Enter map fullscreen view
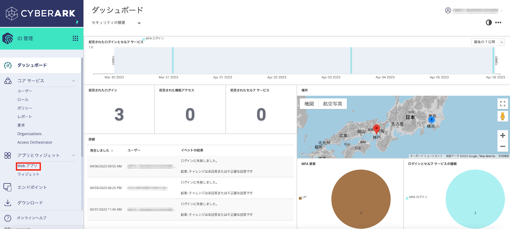The image size is (510, 229). (502, 104)
